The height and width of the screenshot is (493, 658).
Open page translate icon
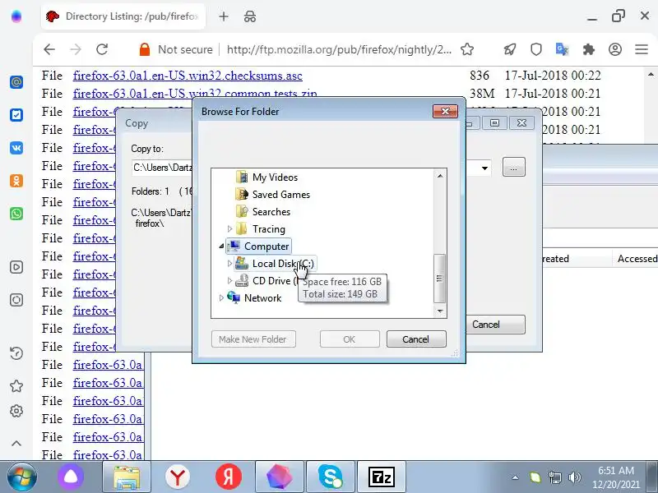coord(562,49)
